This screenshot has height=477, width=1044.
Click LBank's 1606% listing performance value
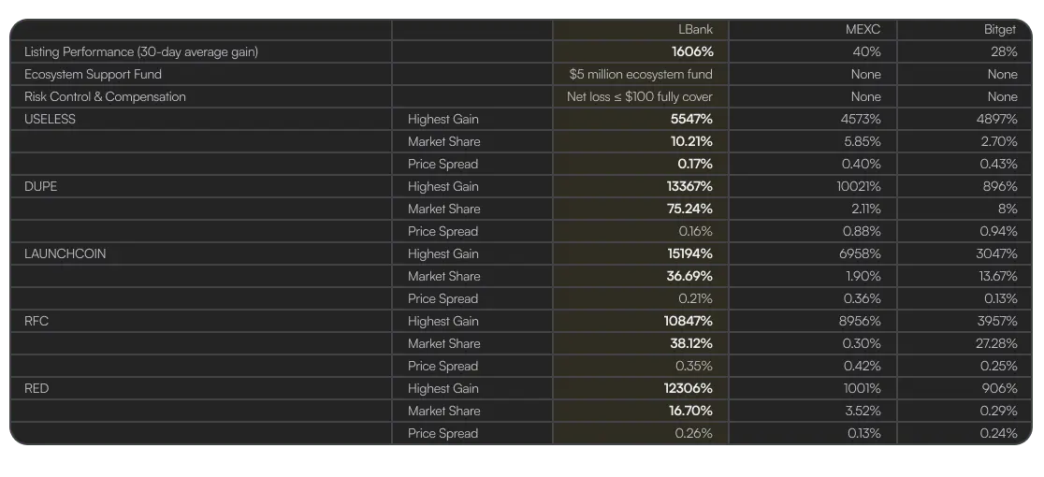[691, 51]
